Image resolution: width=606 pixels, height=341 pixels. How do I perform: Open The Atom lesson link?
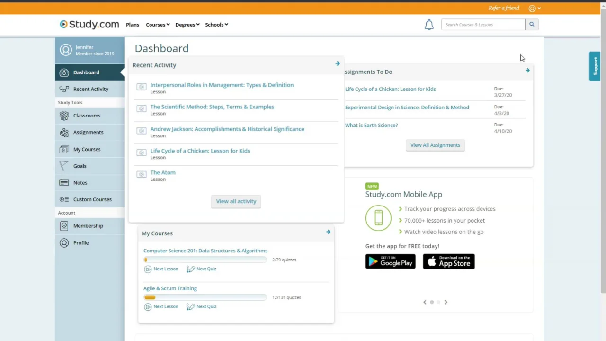point(163,173)
